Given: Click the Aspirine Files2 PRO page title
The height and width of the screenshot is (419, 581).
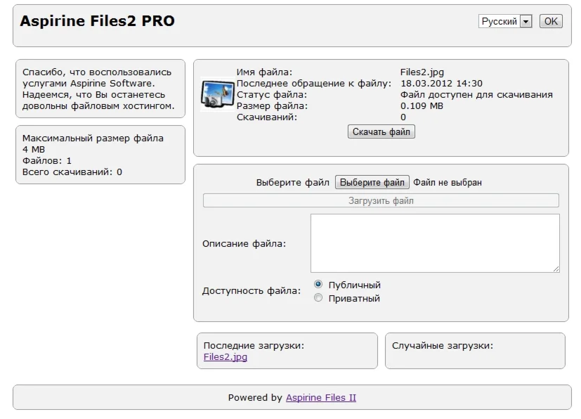Looking at the screenshot, I should (97, 21).
